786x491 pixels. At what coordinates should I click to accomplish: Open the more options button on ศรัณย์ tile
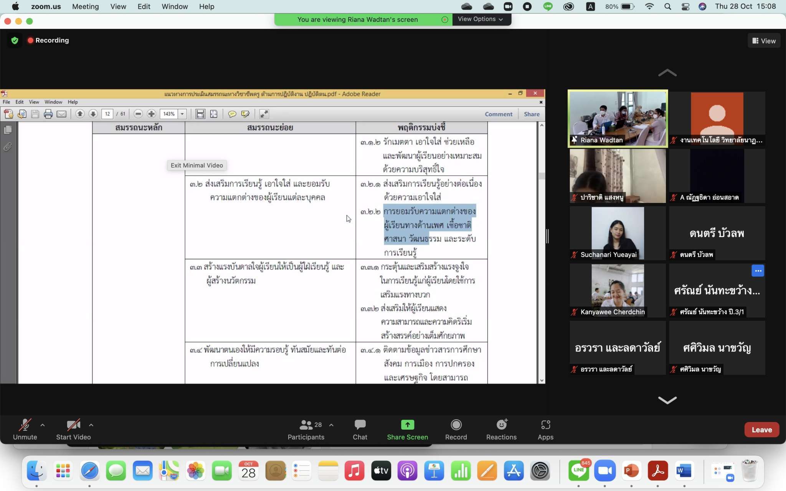click(758, 271)
